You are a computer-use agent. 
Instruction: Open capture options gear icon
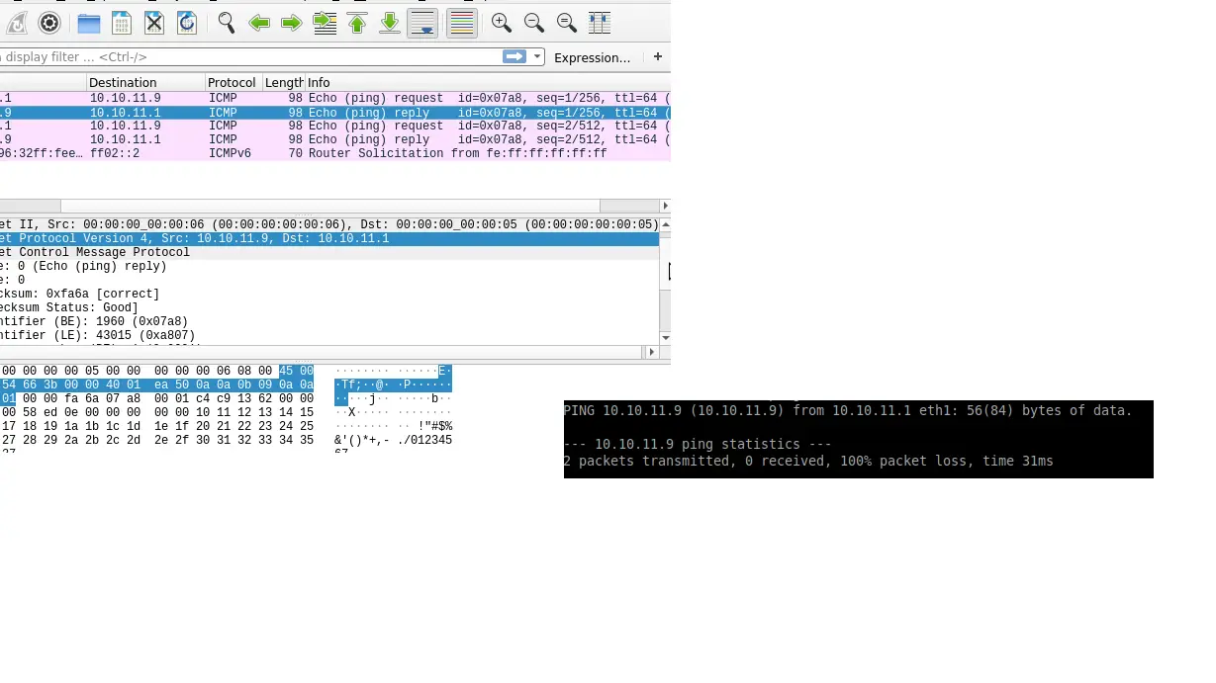pyautogui.click(x=49, y=23)
